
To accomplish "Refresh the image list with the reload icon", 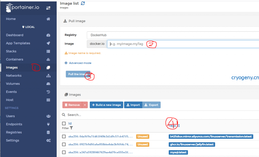I will [x=83, y=3].
